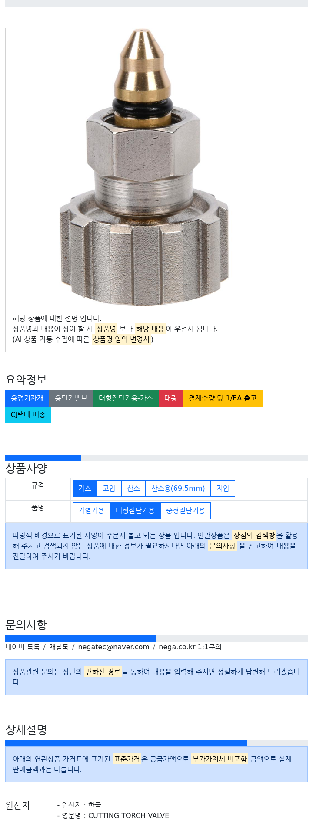313x821 pixels.
Task: Choose 가열기용 as product name
Action: [x=91, y=511]
